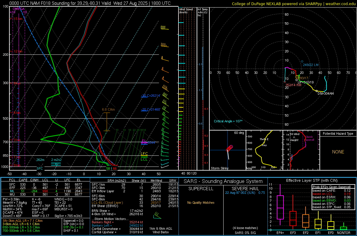
Task: Click the "Theta-E v. Pres" plot label
Action: click(x=264, y=142)
